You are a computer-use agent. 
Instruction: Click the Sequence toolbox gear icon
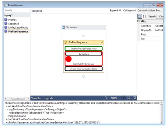tap(6, 24)
